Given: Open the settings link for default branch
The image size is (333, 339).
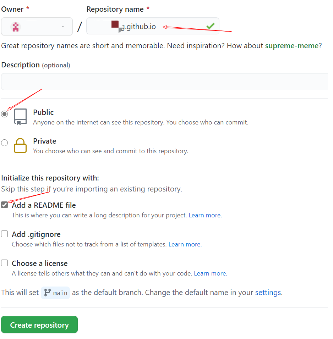Looking at the screenshot, I should tap(269, 293).
